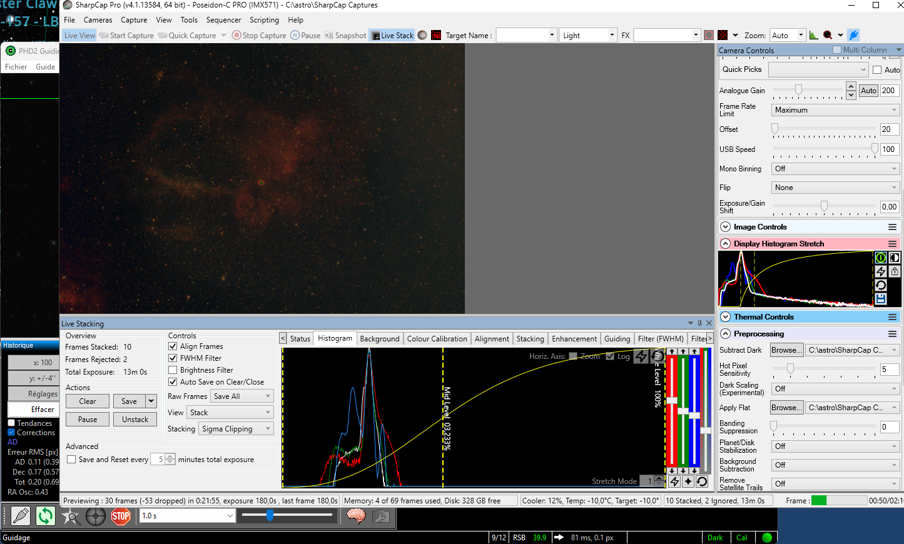904x544 pixels.
Task: Click the blue save disk icon in Display Histogram
Action: tap(881, 299)
